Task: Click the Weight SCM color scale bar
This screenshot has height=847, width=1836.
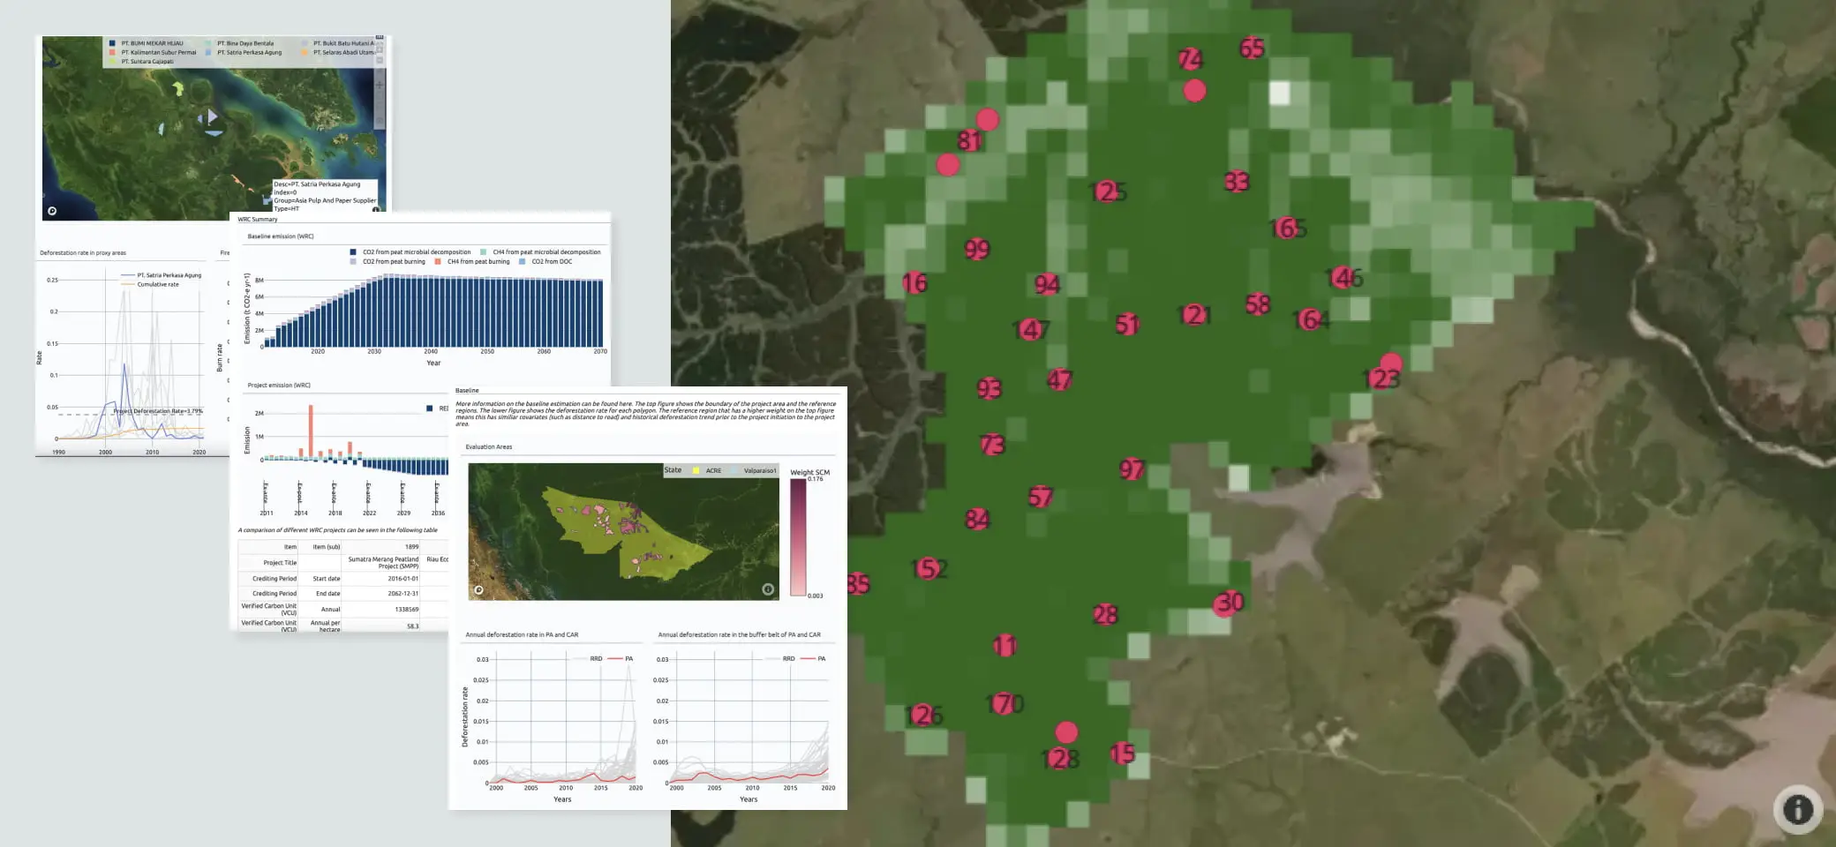Action: pyautogui.click(x=798, y=537)
